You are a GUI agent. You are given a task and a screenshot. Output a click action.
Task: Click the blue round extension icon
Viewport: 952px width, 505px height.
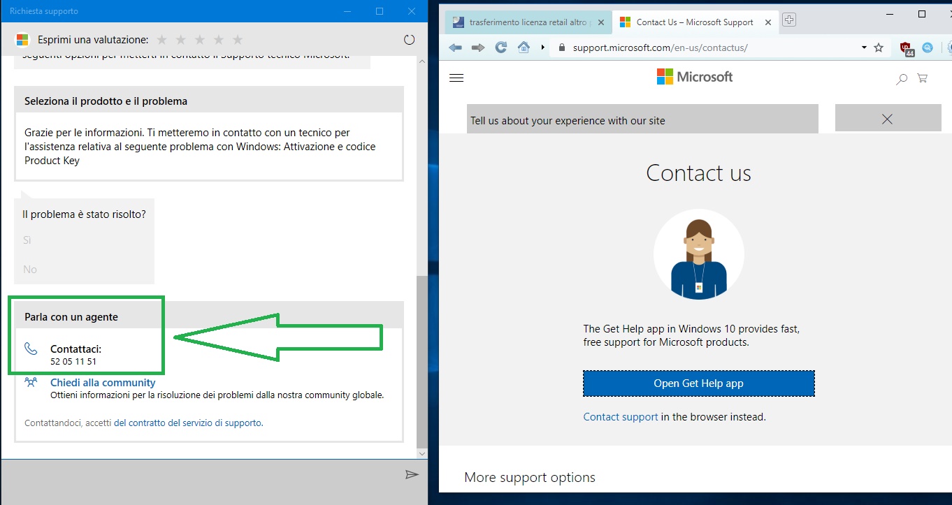tap(928, 47)
